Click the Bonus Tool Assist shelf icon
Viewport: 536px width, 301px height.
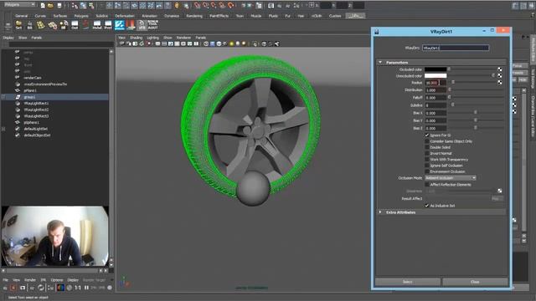click(x=152, y=25)
